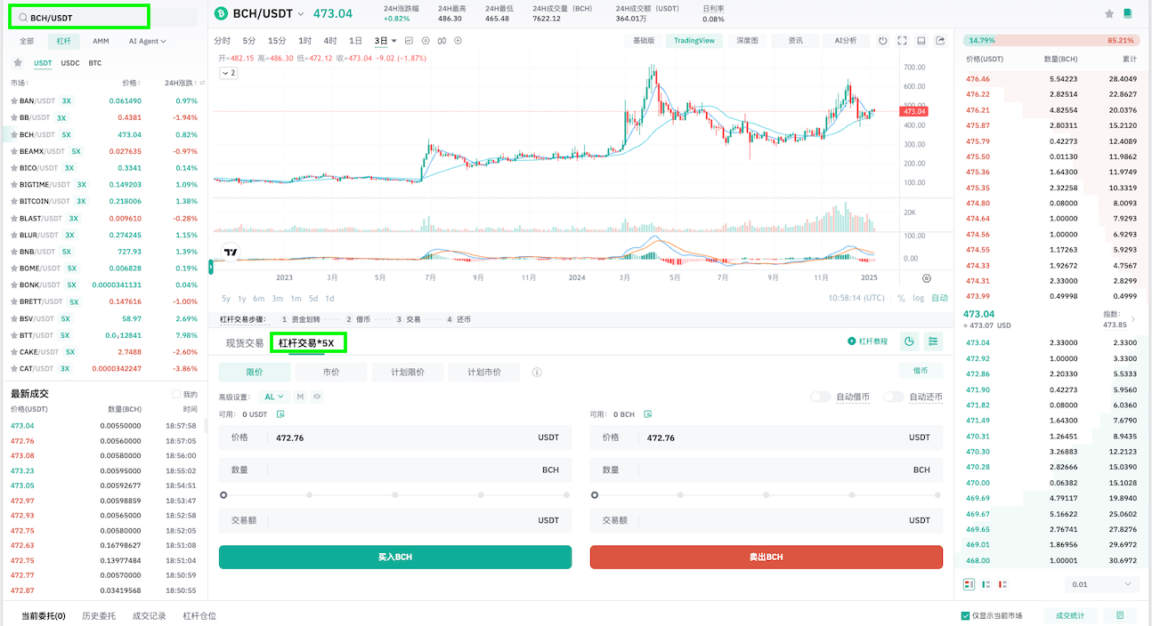The width and height of the screenshot is (1152, 626).
Task: Open the 杠杆教程 tutorial link
Action: [x=869, y=341]
